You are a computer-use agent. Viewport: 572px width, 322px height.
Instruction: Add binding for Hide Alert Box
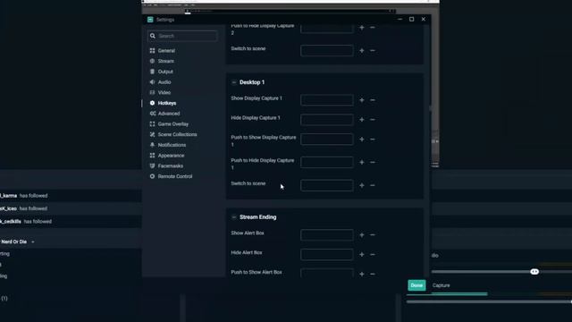[361, 254]
